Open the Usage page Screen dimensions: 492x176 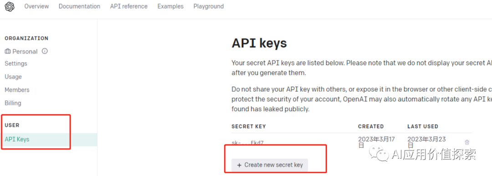tap(13, 77)
